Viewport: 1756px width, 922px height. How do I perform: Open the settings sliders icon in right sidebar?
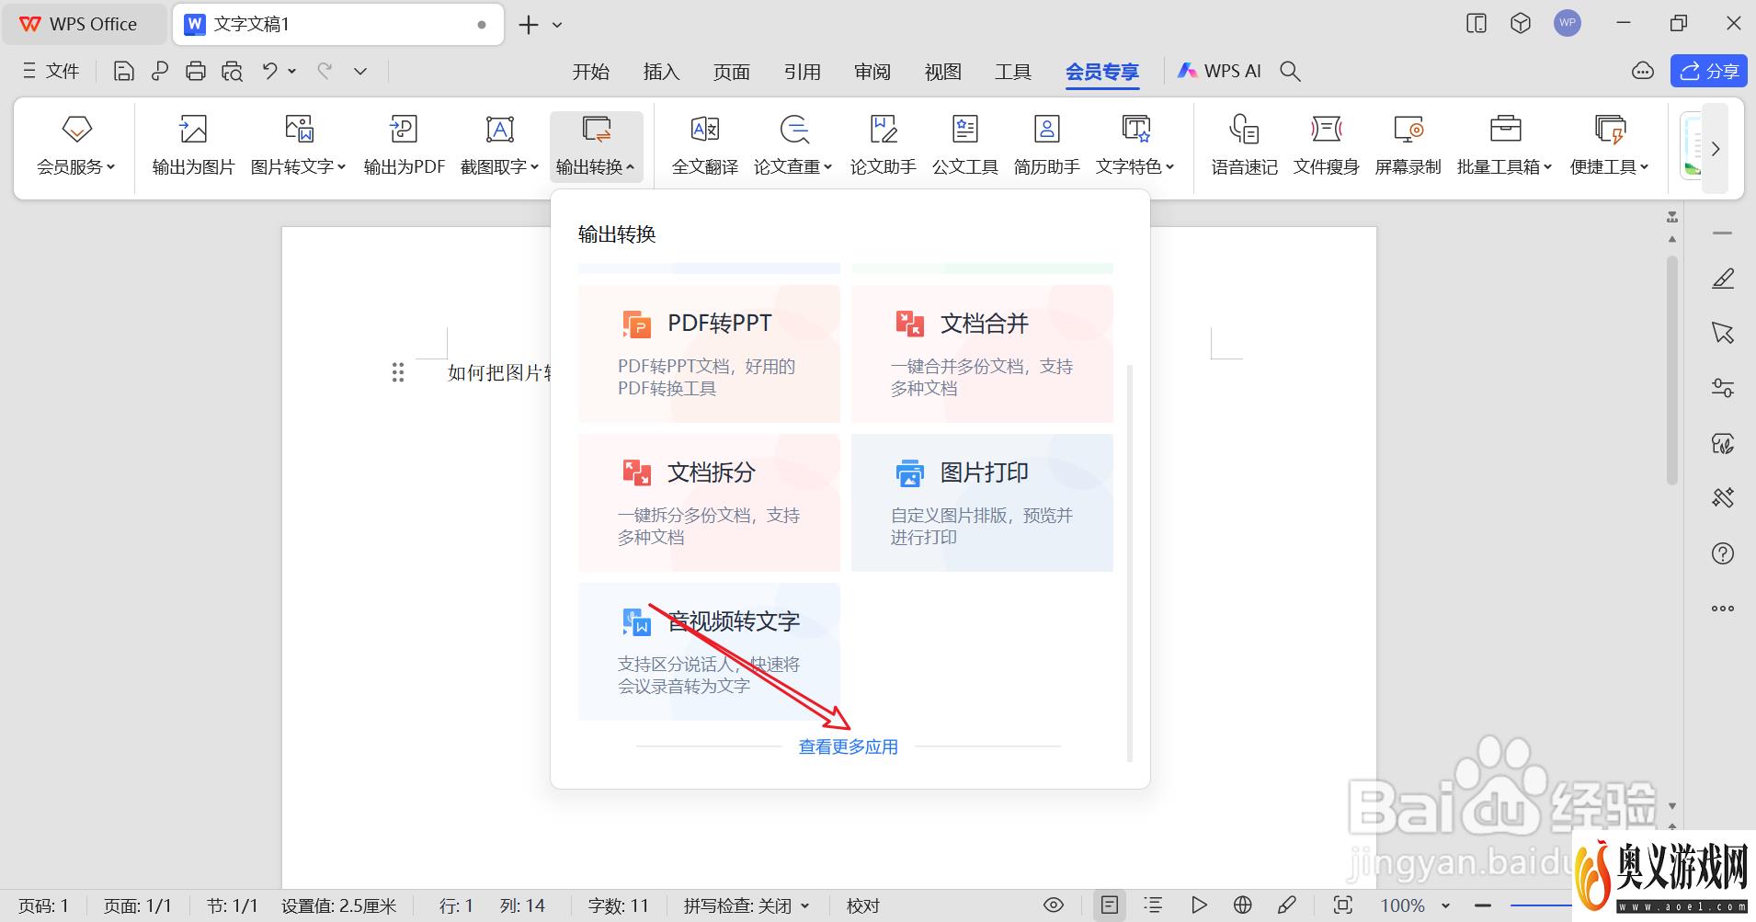(x=1723, y=388)
